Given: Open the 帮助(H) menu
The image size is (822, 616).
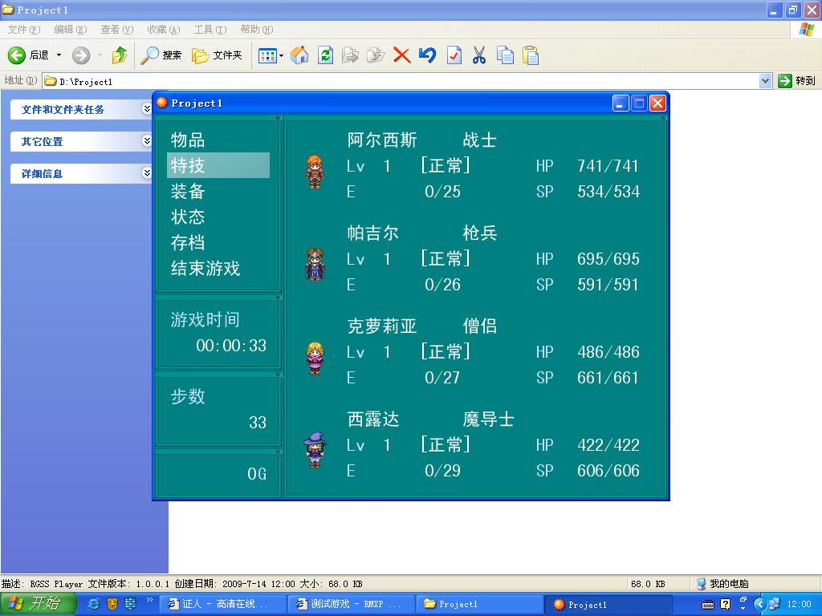Looking at the screenshot, I should (257, 30).
